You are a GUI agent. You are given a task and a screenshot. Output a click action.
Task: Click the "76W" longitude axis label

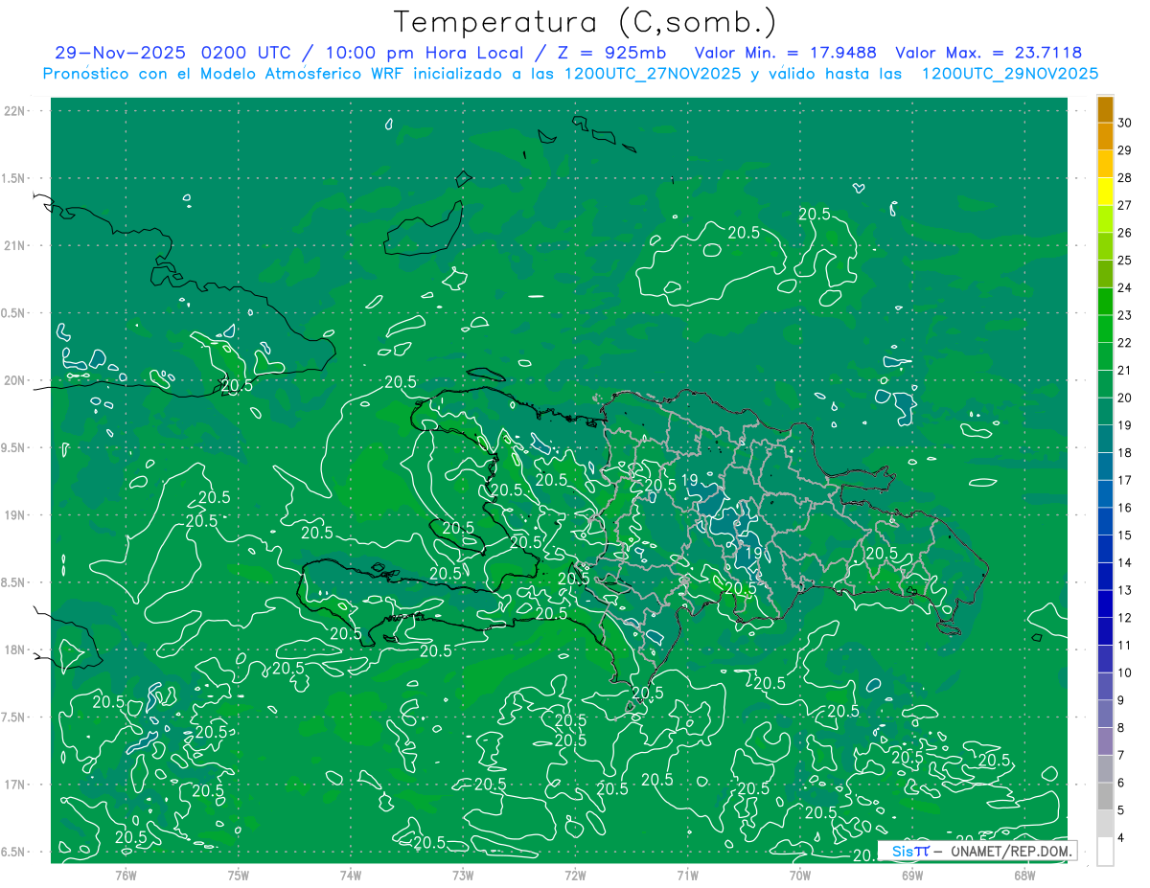click(x=126, y=874)
